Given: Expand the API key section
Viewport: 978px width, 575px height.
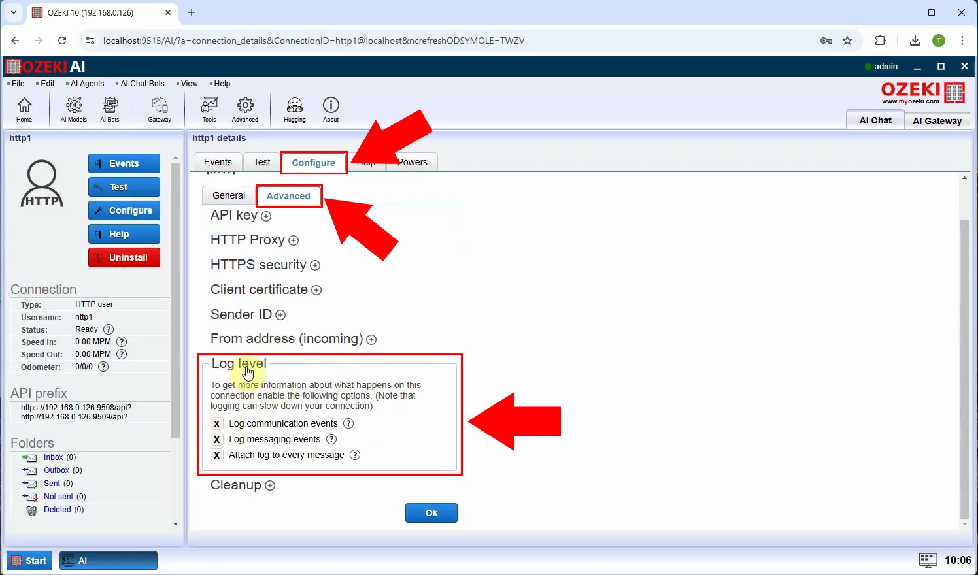Looking at the screenshot, I should click(x=266, y=216).
